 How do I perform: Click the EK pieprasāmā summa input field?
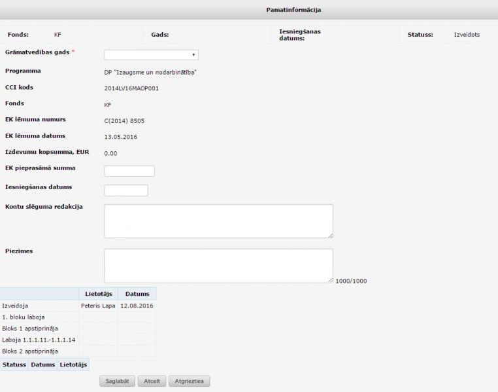pos(129,171)
